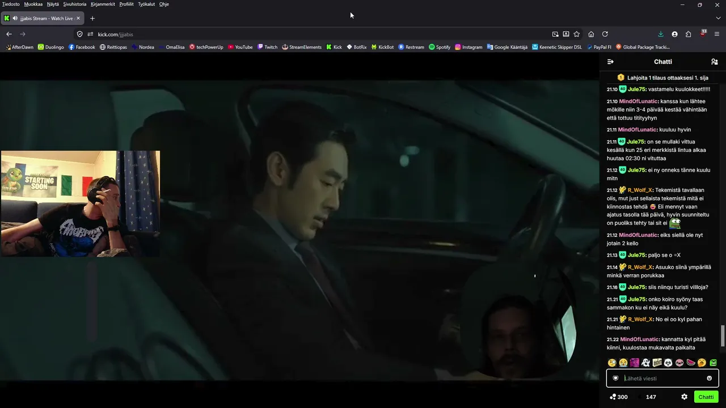Open the browser downloads panel
The width and height of the screenshot is (726, 408).
coord(661,34)
